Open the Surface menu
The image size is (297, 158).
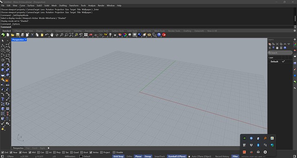(31, 6)
